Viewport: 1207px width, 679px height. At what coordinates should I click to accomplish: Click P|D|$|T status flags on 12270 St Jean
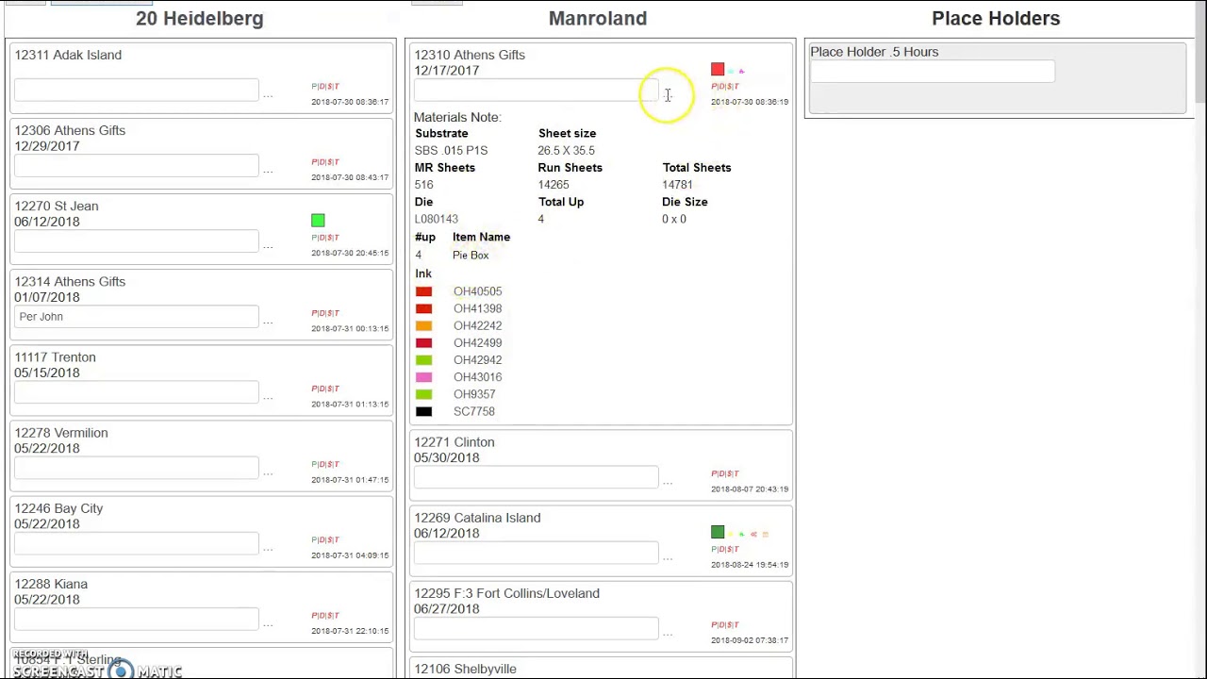[325, 238]
